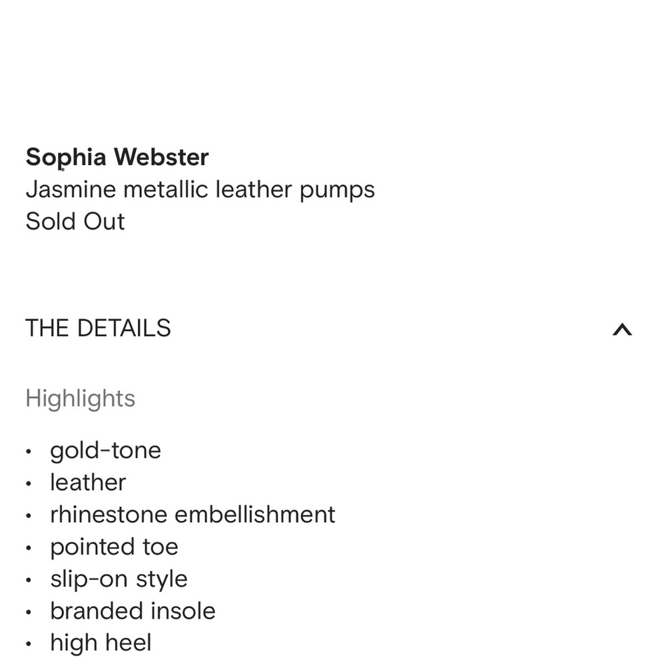The image size is (666, 666).
Task: Click the bullet beside rhinestone embellishment
Action: tap(29, 516)
